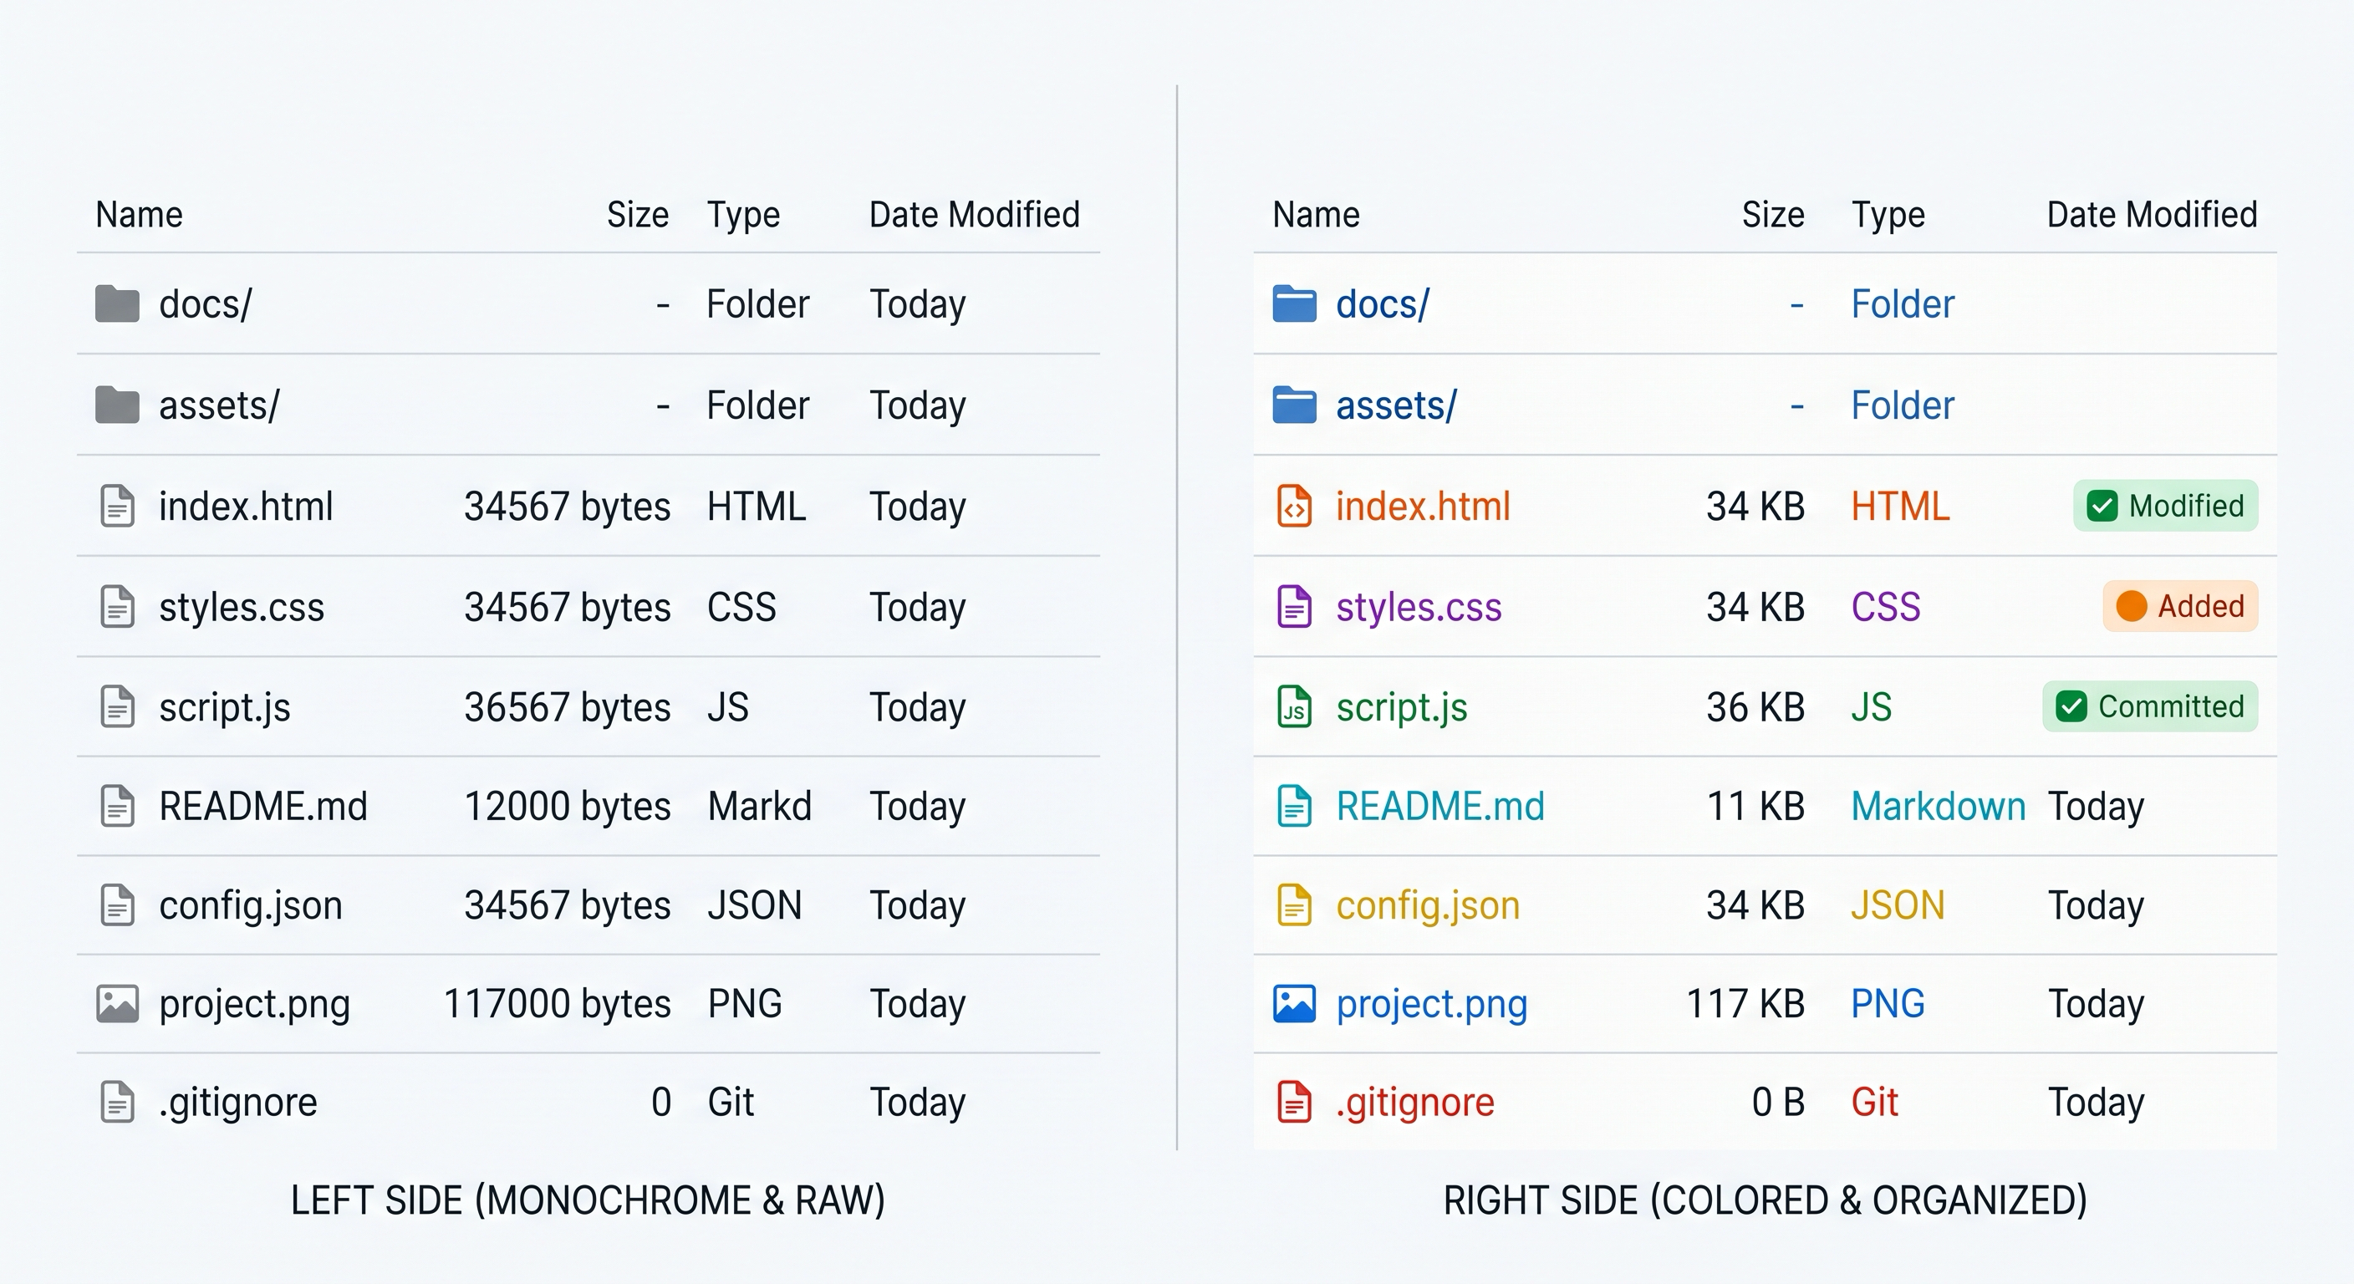Click the teal Markdown type cell, right list

point(1939,806)
